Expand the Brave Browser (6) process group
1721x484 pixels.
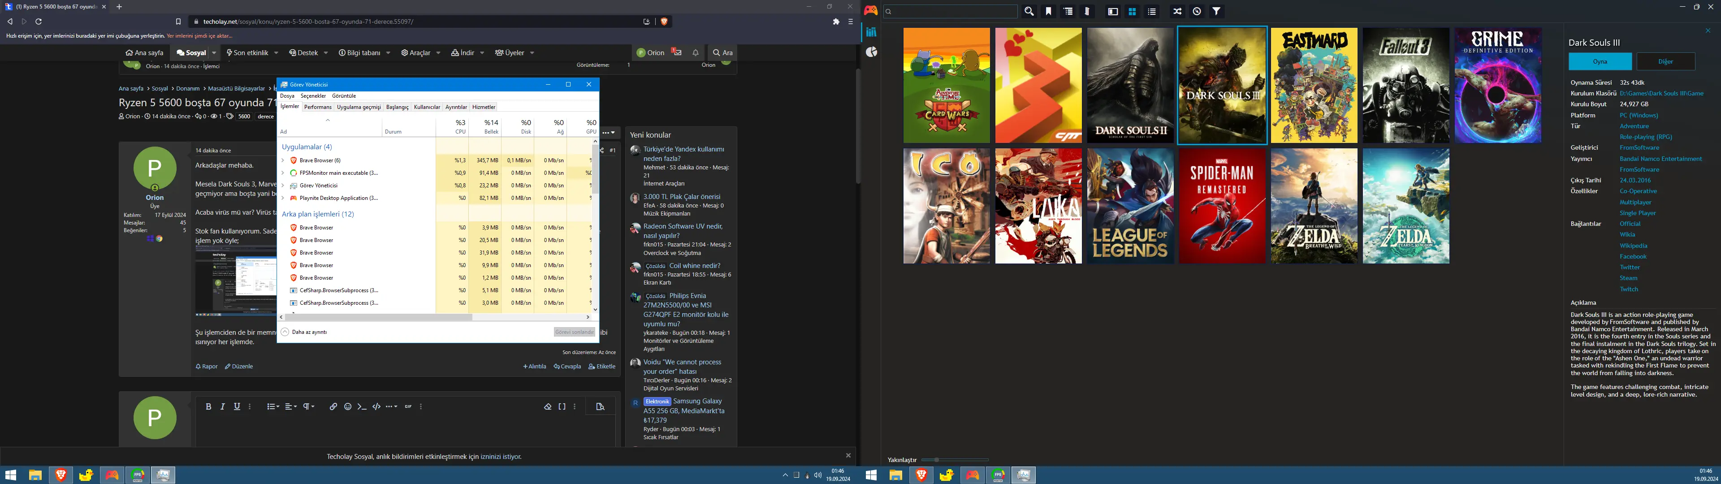pos(283,160)
